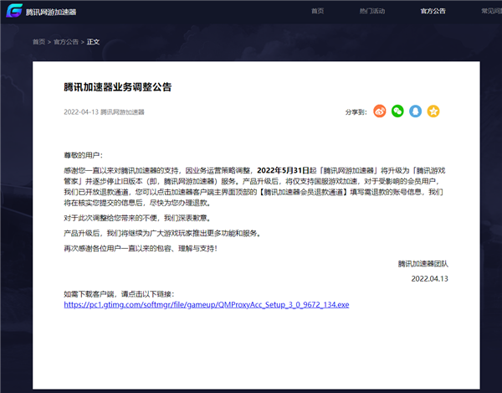The width and height of the screenshot is (502, 393).
Task: Share the announcement to Qzone star icon
Action: point(433,111)
